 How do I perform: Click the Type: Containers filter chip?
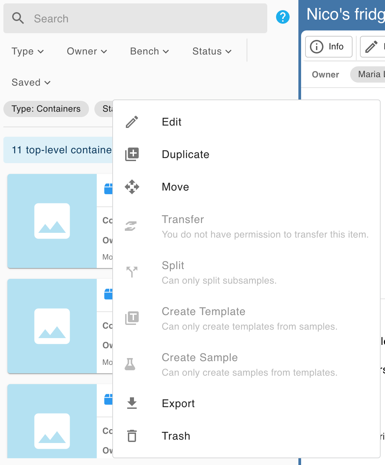(x=46, y=109)
